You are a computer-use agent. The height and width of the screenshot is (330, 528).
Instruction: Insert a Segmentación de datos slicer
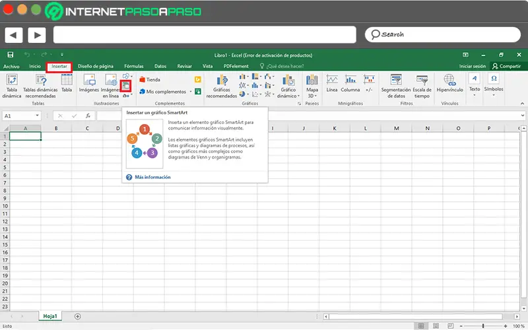(x=395, y=86)
